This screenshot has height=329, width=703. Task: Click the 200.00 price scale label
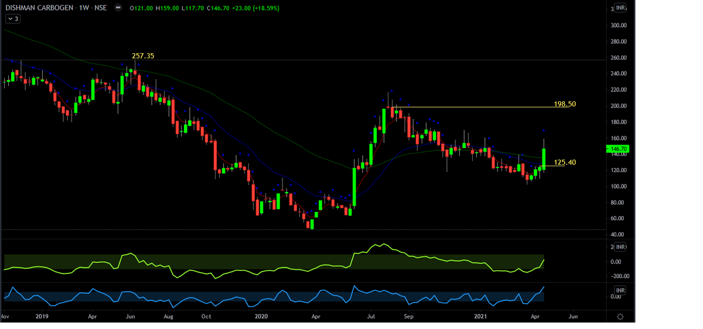[619, 106]
